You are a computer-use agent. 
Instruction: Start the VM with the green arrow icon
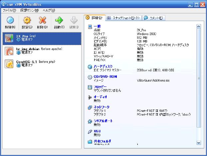tap(59, 20)
